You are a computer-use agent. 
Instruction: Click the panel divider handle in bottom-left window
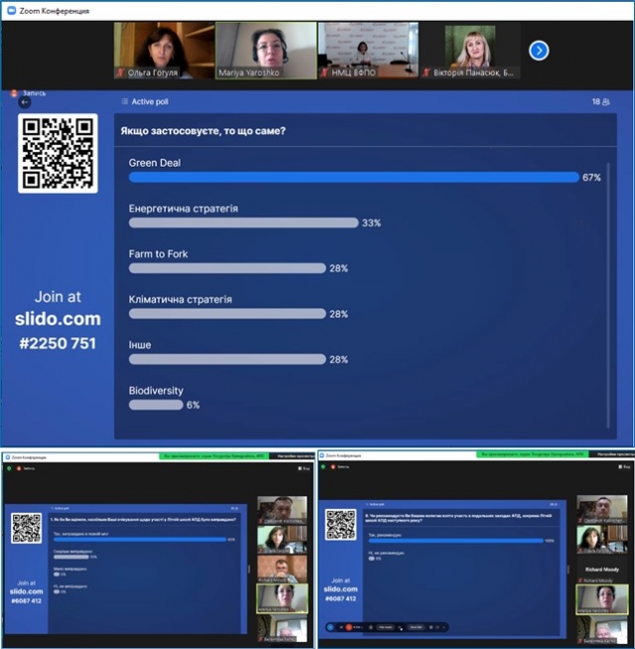[249, 570]
